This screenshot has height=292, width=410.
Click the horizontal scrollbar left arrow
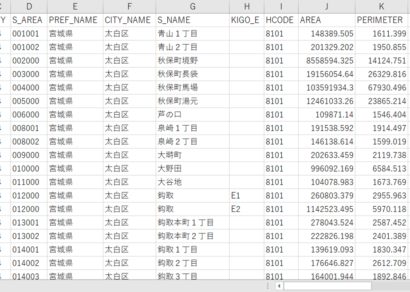279,286
